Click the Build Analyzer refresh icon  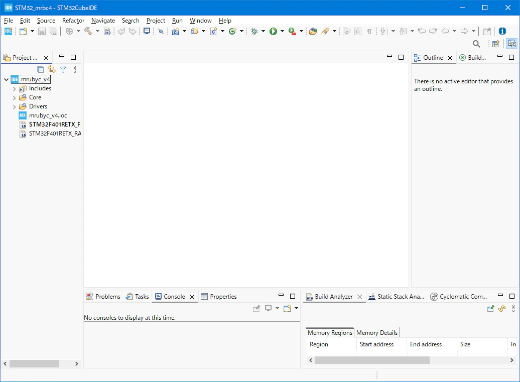pyautogui.click(x=502, y=308)
